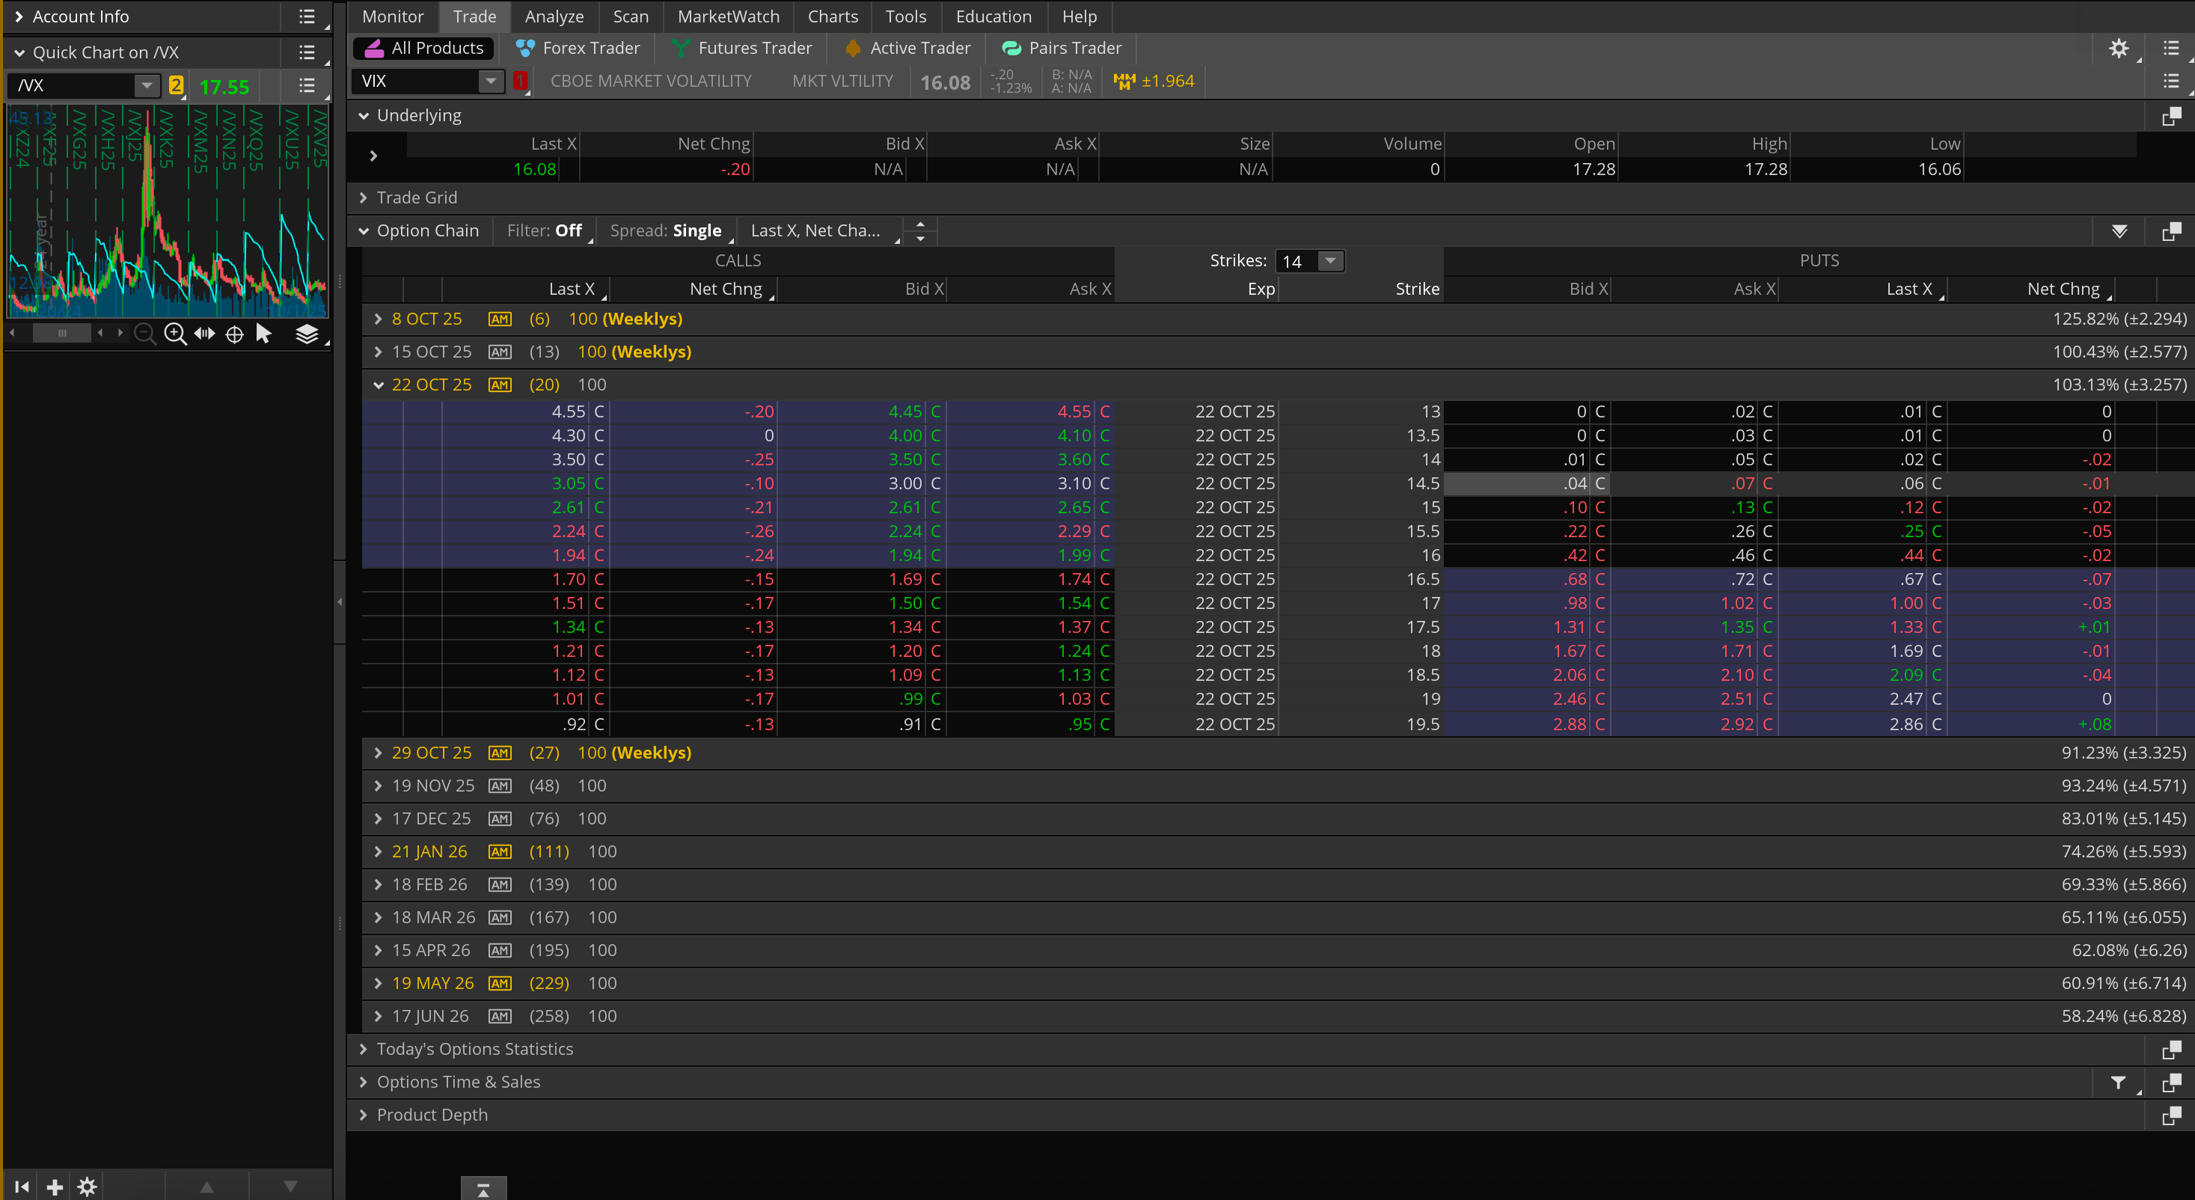Image resolution: width=2195 pixels, height=1200 pixels.
Task: Detach the Option Chain into its own window
Action: (2172, 230)
